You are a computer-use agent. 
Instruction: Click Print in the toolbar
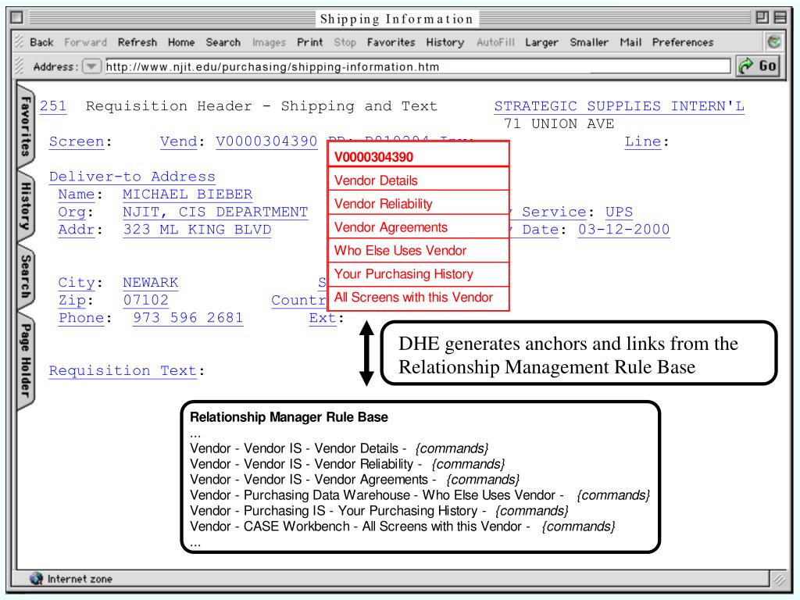pyautogui.click(x=309, y=42)
